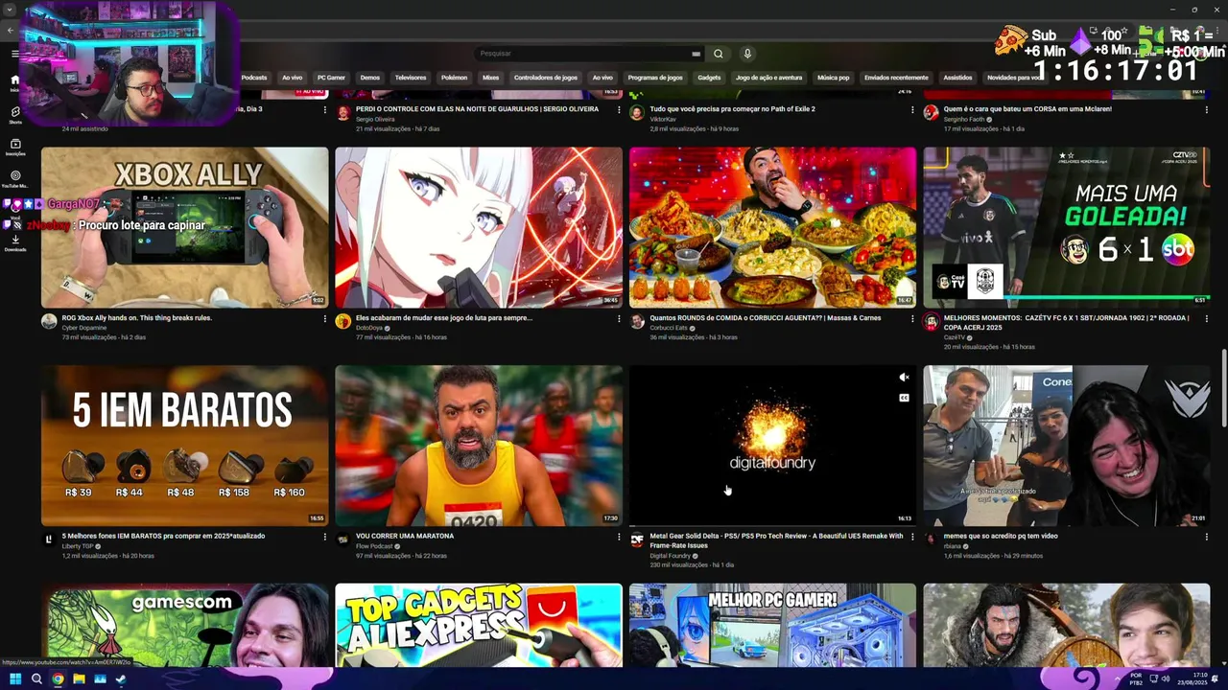Select the Jogo de ação e aventura chip
Image resolution: width=1228 pixels, height=690 pixels.
(768, 78)
